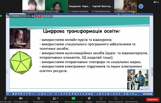Expand the reactions options arrow
Screen dimensions: 161x103
[93, 98]
